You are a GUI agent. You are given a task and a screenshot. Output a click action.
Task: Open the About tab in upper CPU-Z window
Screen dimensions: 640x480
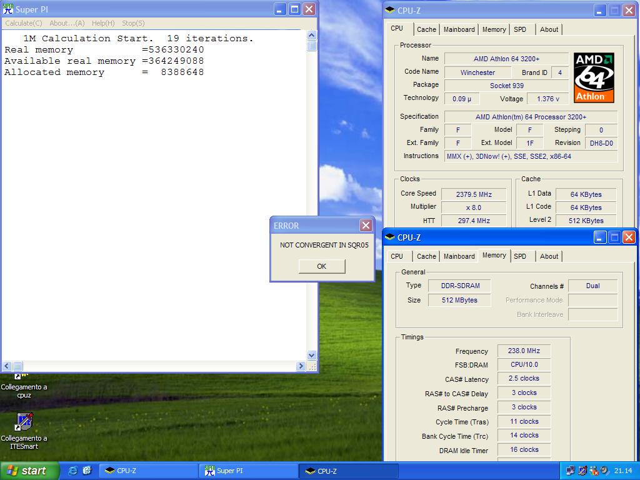[549, 29]
